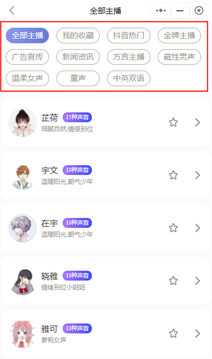The image size is (212, 359).
Task: Add 晓雅 to favorites via star
Action: (173, 281)
